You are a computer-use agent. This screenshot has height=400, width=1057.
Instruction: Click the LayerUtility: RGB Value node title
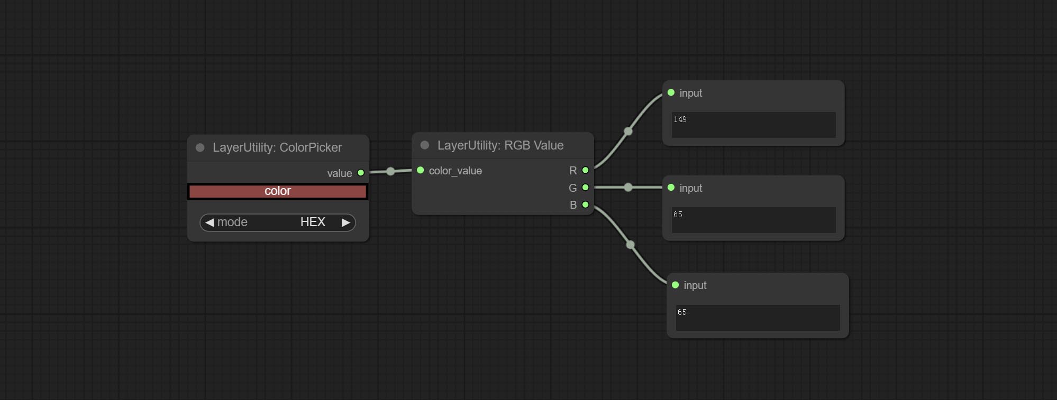click(500, 145)
